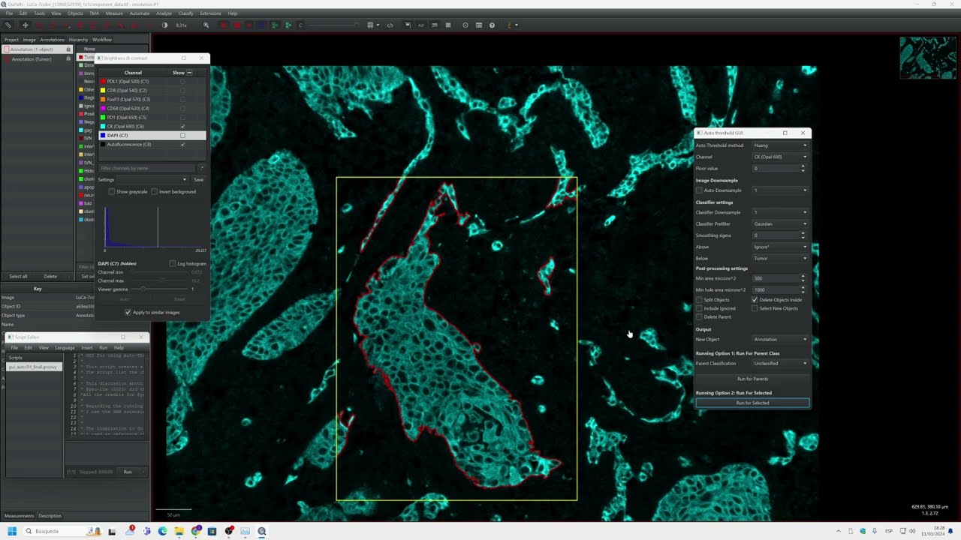Open the help question mark icon
Image resolution: width=961 pixels, height=540 pixels.
[x=493, y=25]
